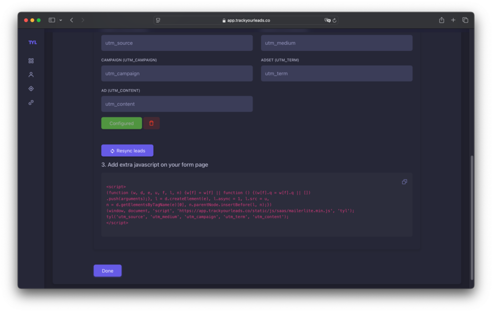Click the utm_campaign input field
This screenshot has width=492, height=312.
click(177, 73)
